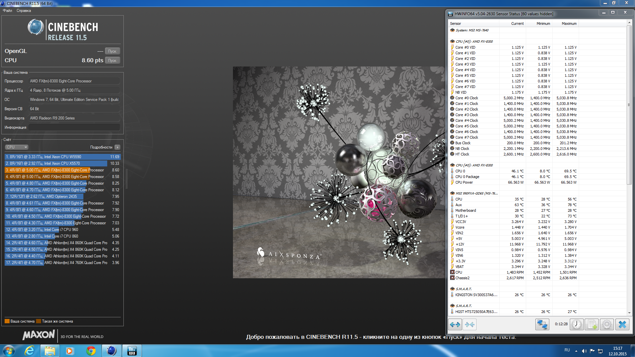The image size is (635, 357).
Task: Select ranking row 12 Core i7 CPU 960
Action: click(x=63, y=230)
